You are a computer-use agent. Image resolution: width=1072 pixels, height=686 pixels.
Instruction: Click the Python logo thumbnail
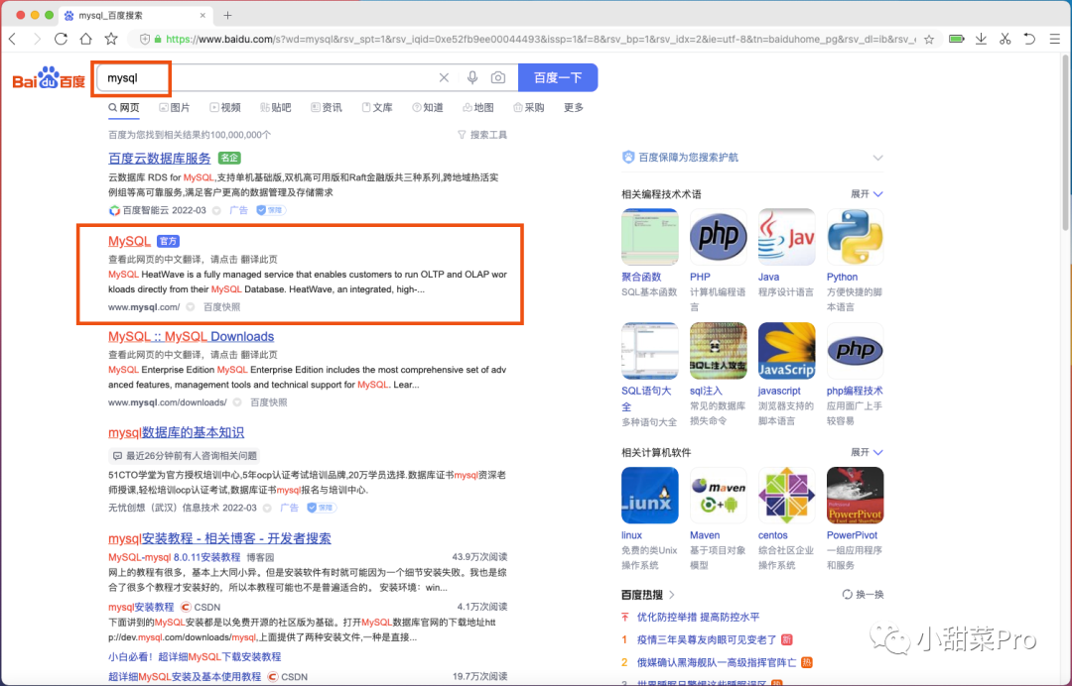coord(855,237)
